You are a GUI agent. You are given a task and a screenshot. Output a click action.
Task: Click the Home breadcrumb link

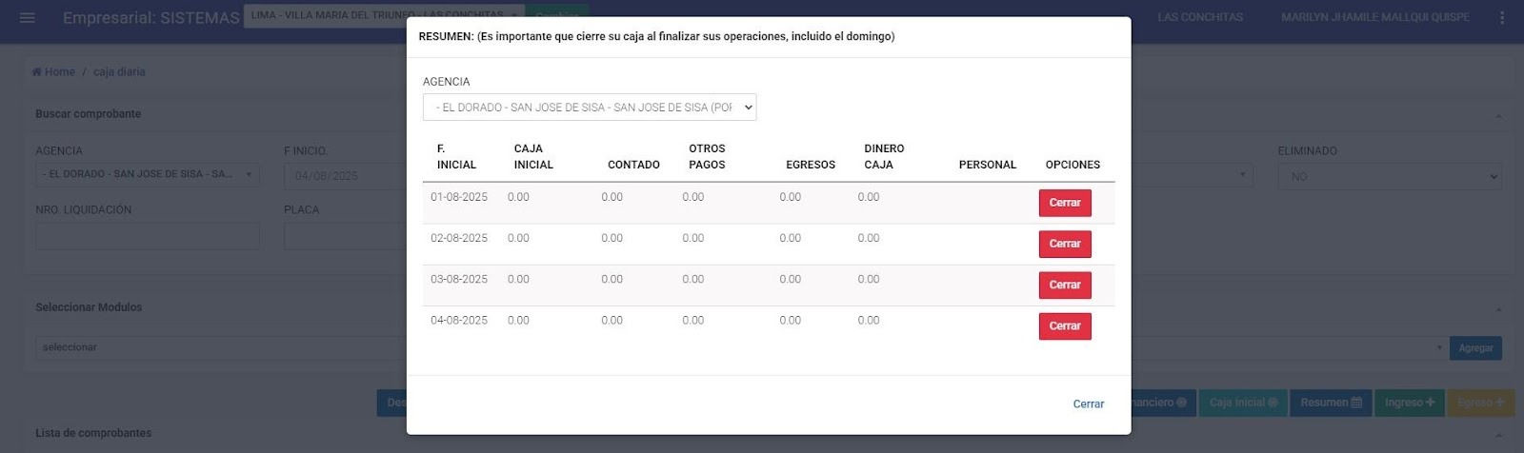(53, 71)
